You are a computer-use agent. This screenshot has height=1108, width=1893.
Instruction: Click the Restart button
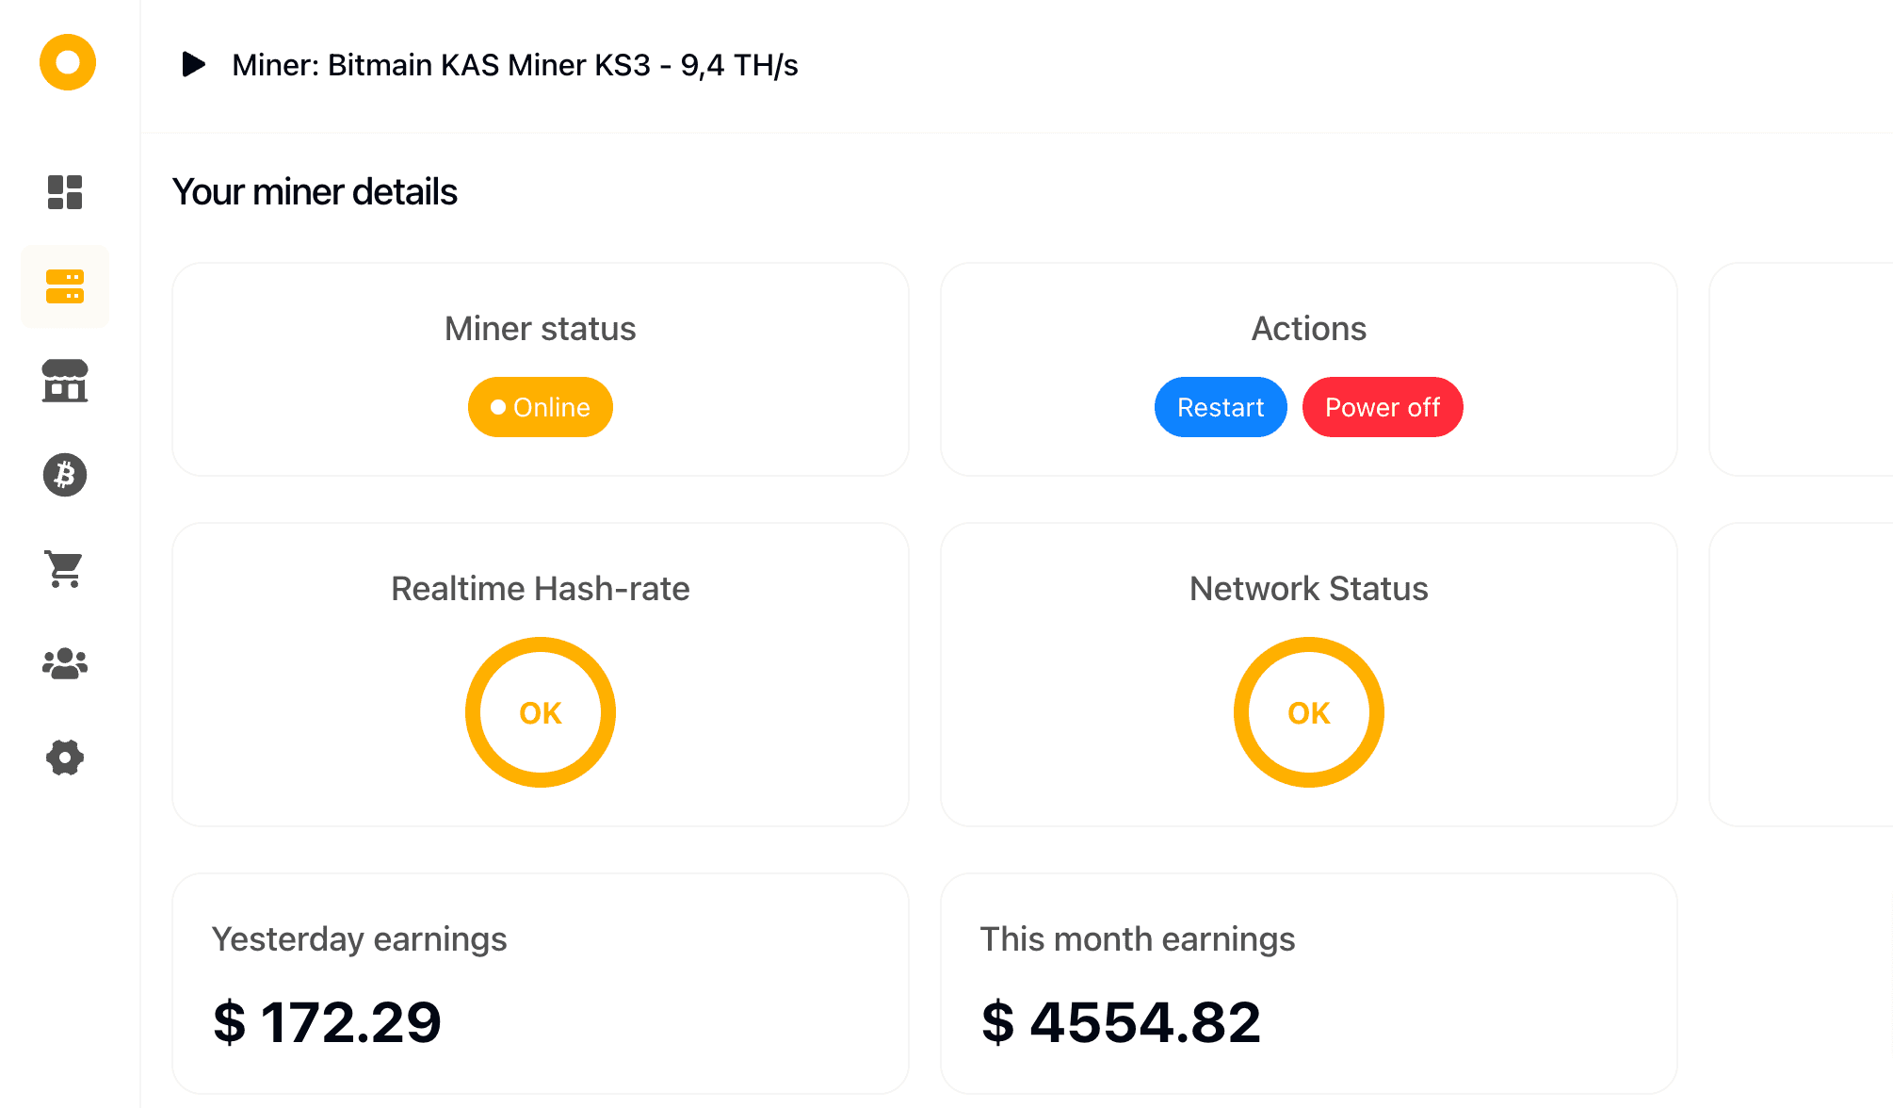(x=1220, y=407)
